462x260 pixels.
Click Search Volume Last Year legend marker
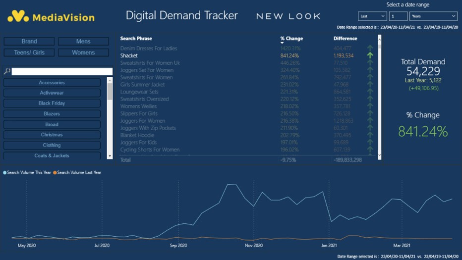point(56,172)
